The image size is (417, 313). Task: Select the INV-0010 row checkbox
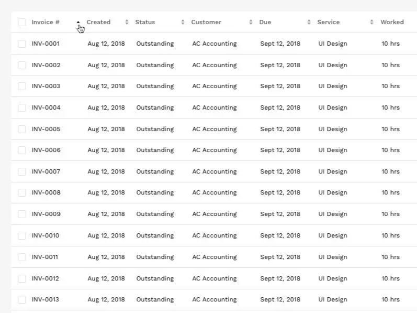pyautogui.click(x=22, y=235)
